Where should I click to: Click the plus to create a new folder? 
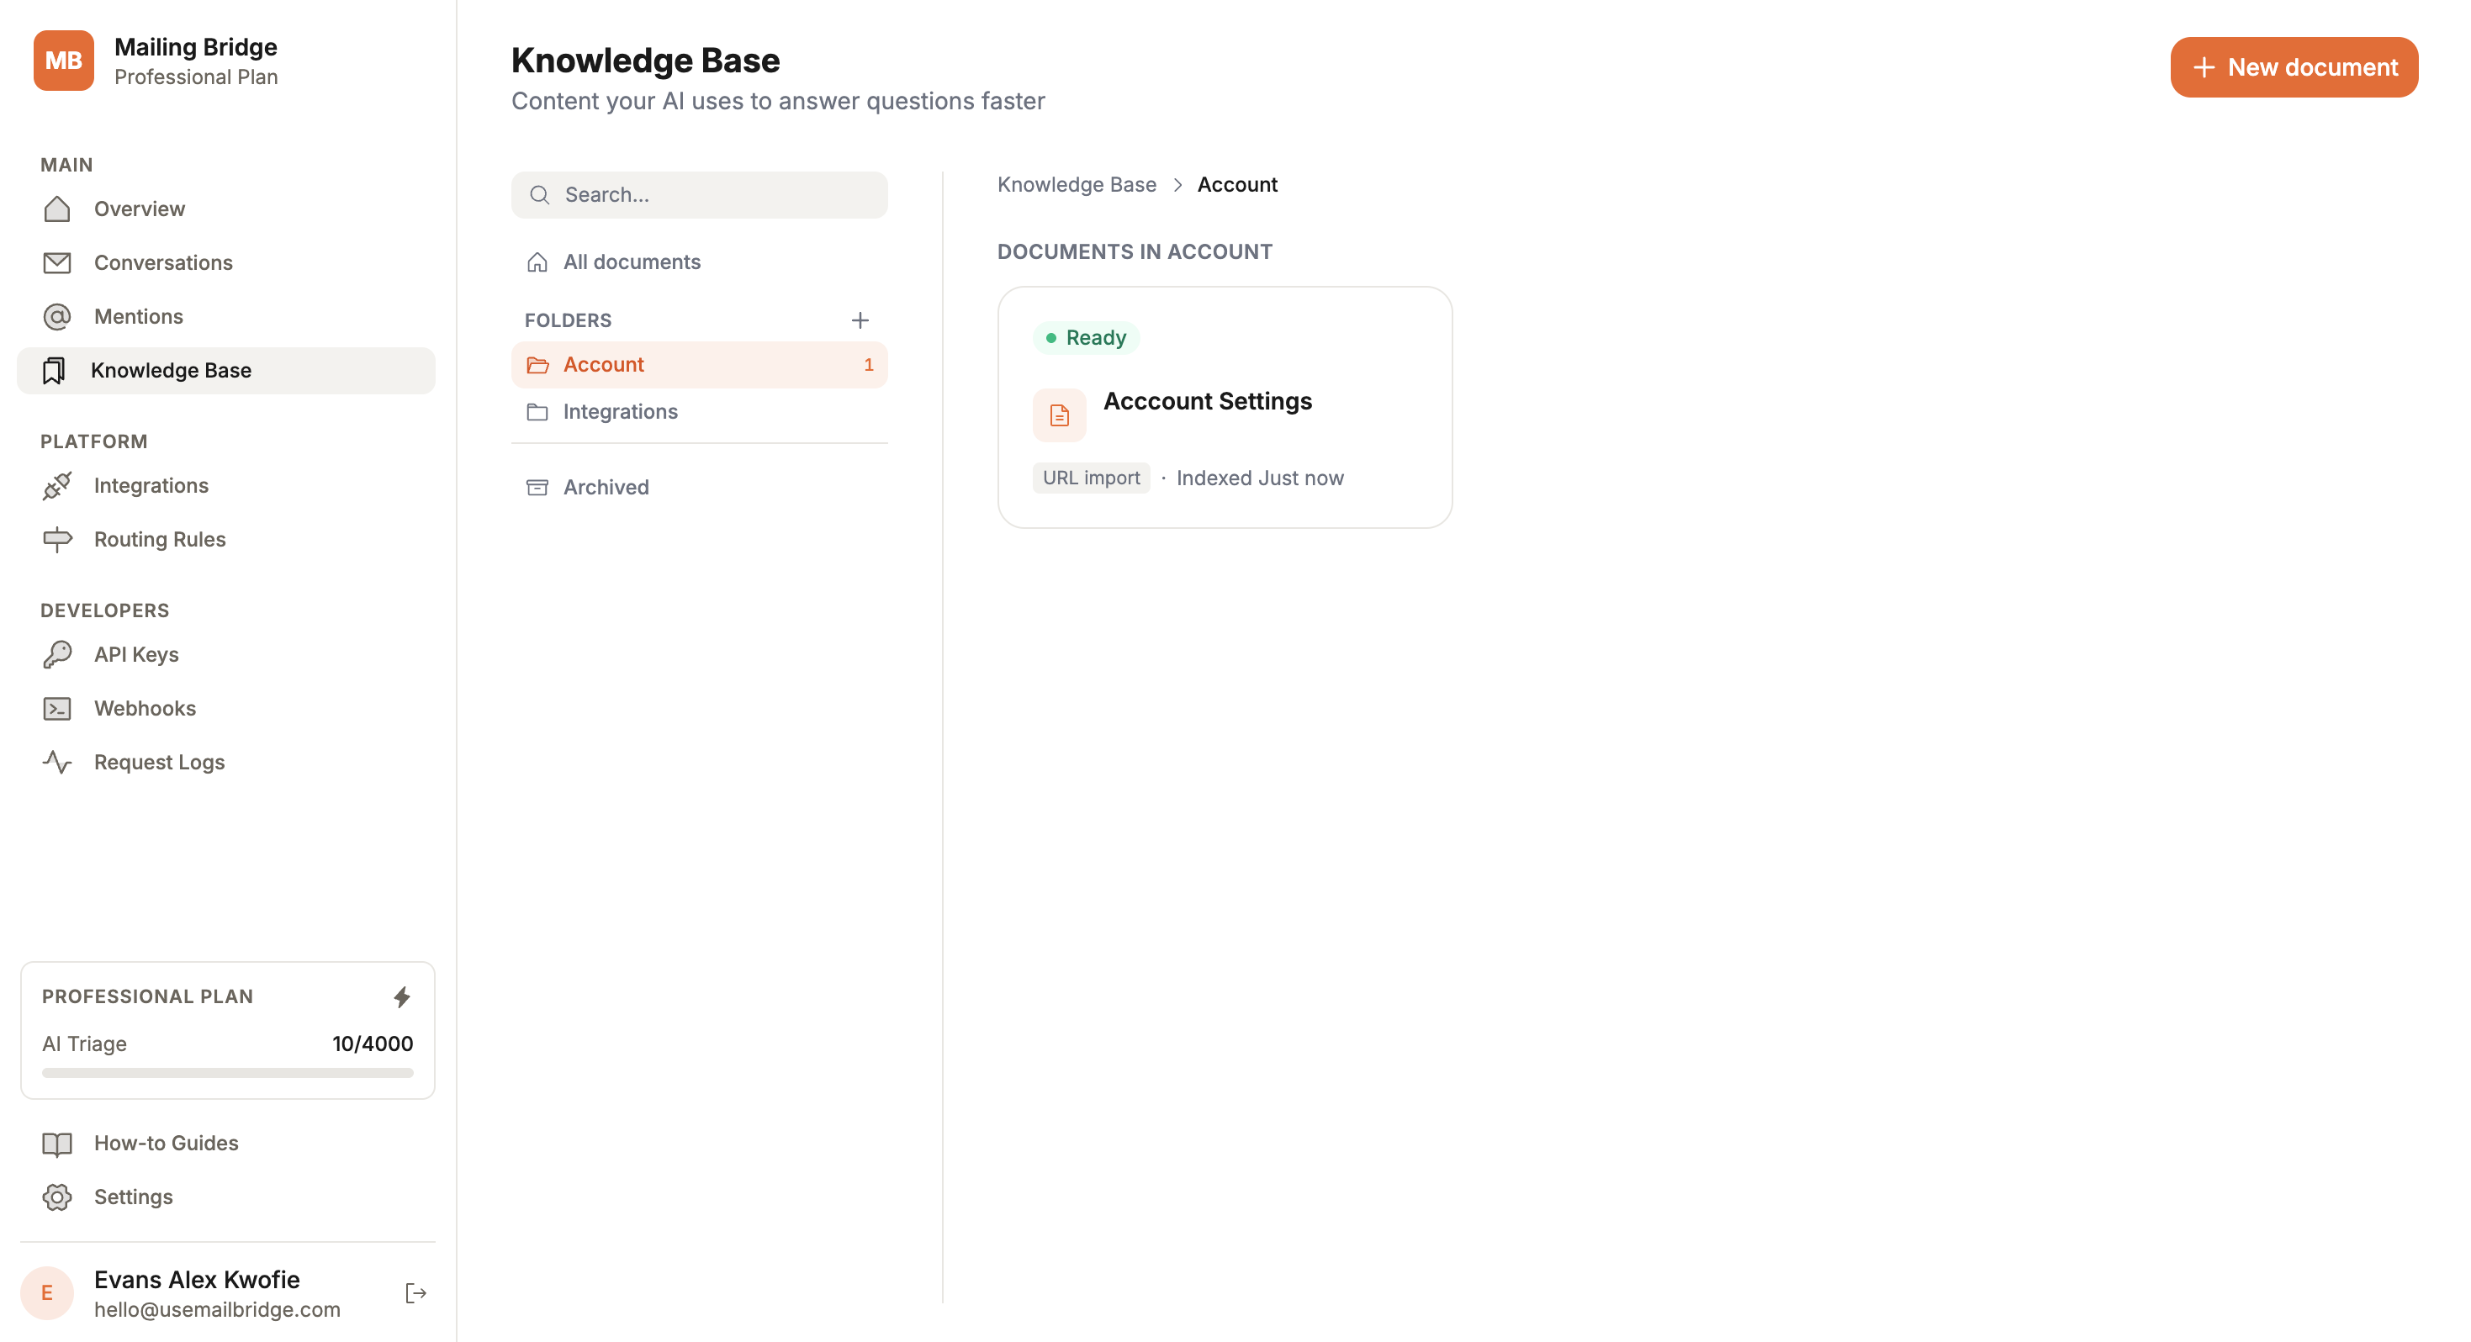point(860,320)
